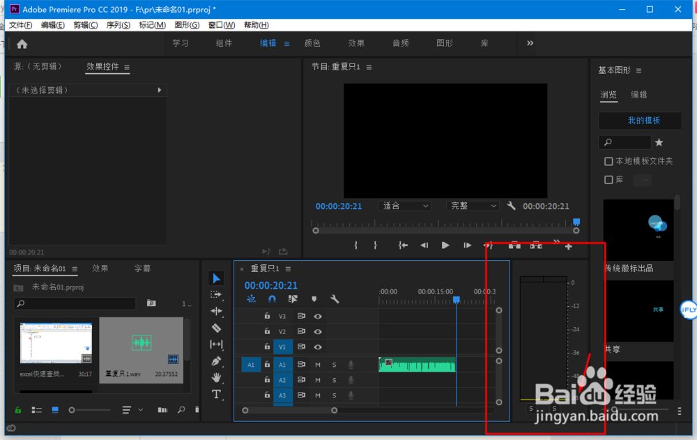Go to In point
Screen dimensions: 697x440
[403, 245]
